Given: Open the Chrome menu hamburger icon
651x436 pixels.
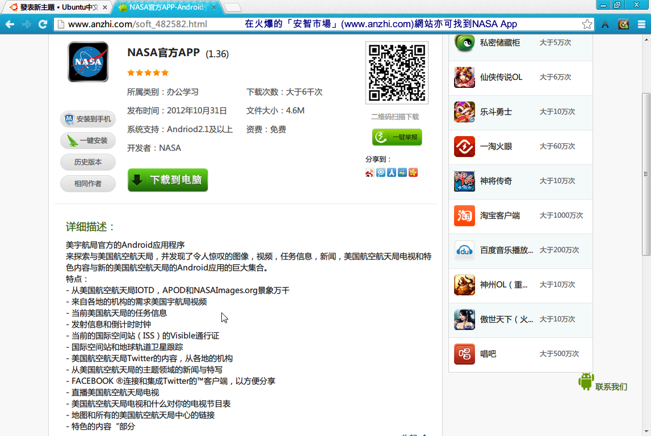Looking at the screenshot, I should coord(641,24).
